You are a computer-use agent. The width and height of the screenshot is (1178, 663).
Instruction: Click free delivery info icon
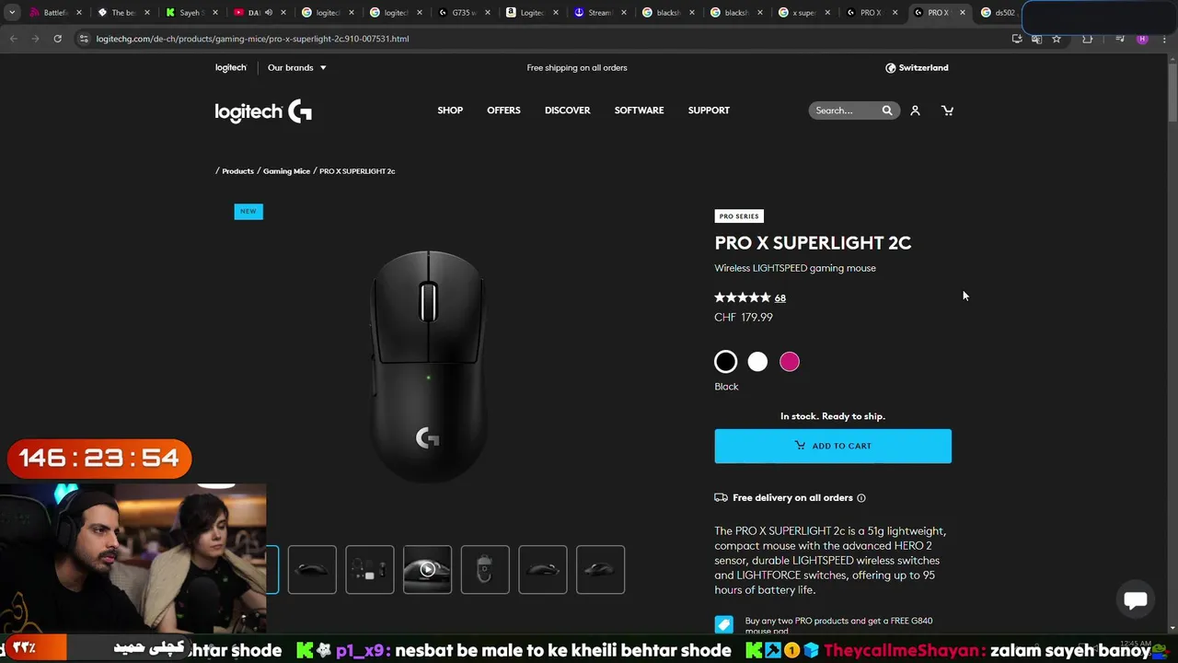coord(861,498)
